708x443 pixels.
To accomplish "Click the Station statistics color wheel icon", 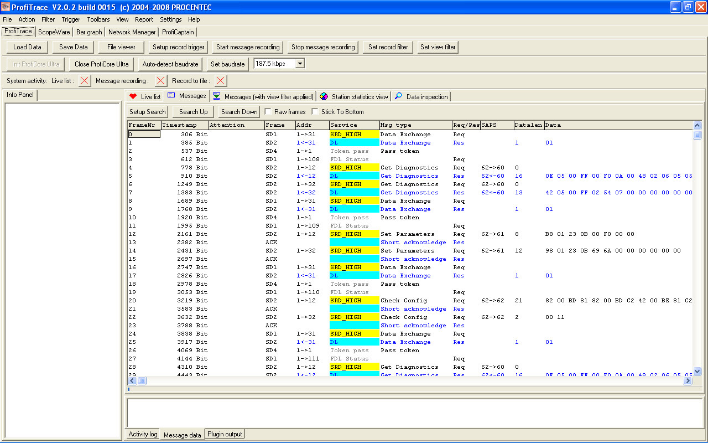I will click(324, 96).
